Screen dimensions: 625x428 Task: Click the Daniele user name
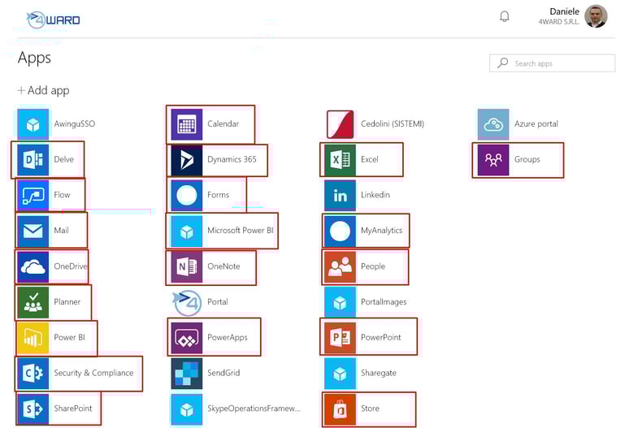564,11
